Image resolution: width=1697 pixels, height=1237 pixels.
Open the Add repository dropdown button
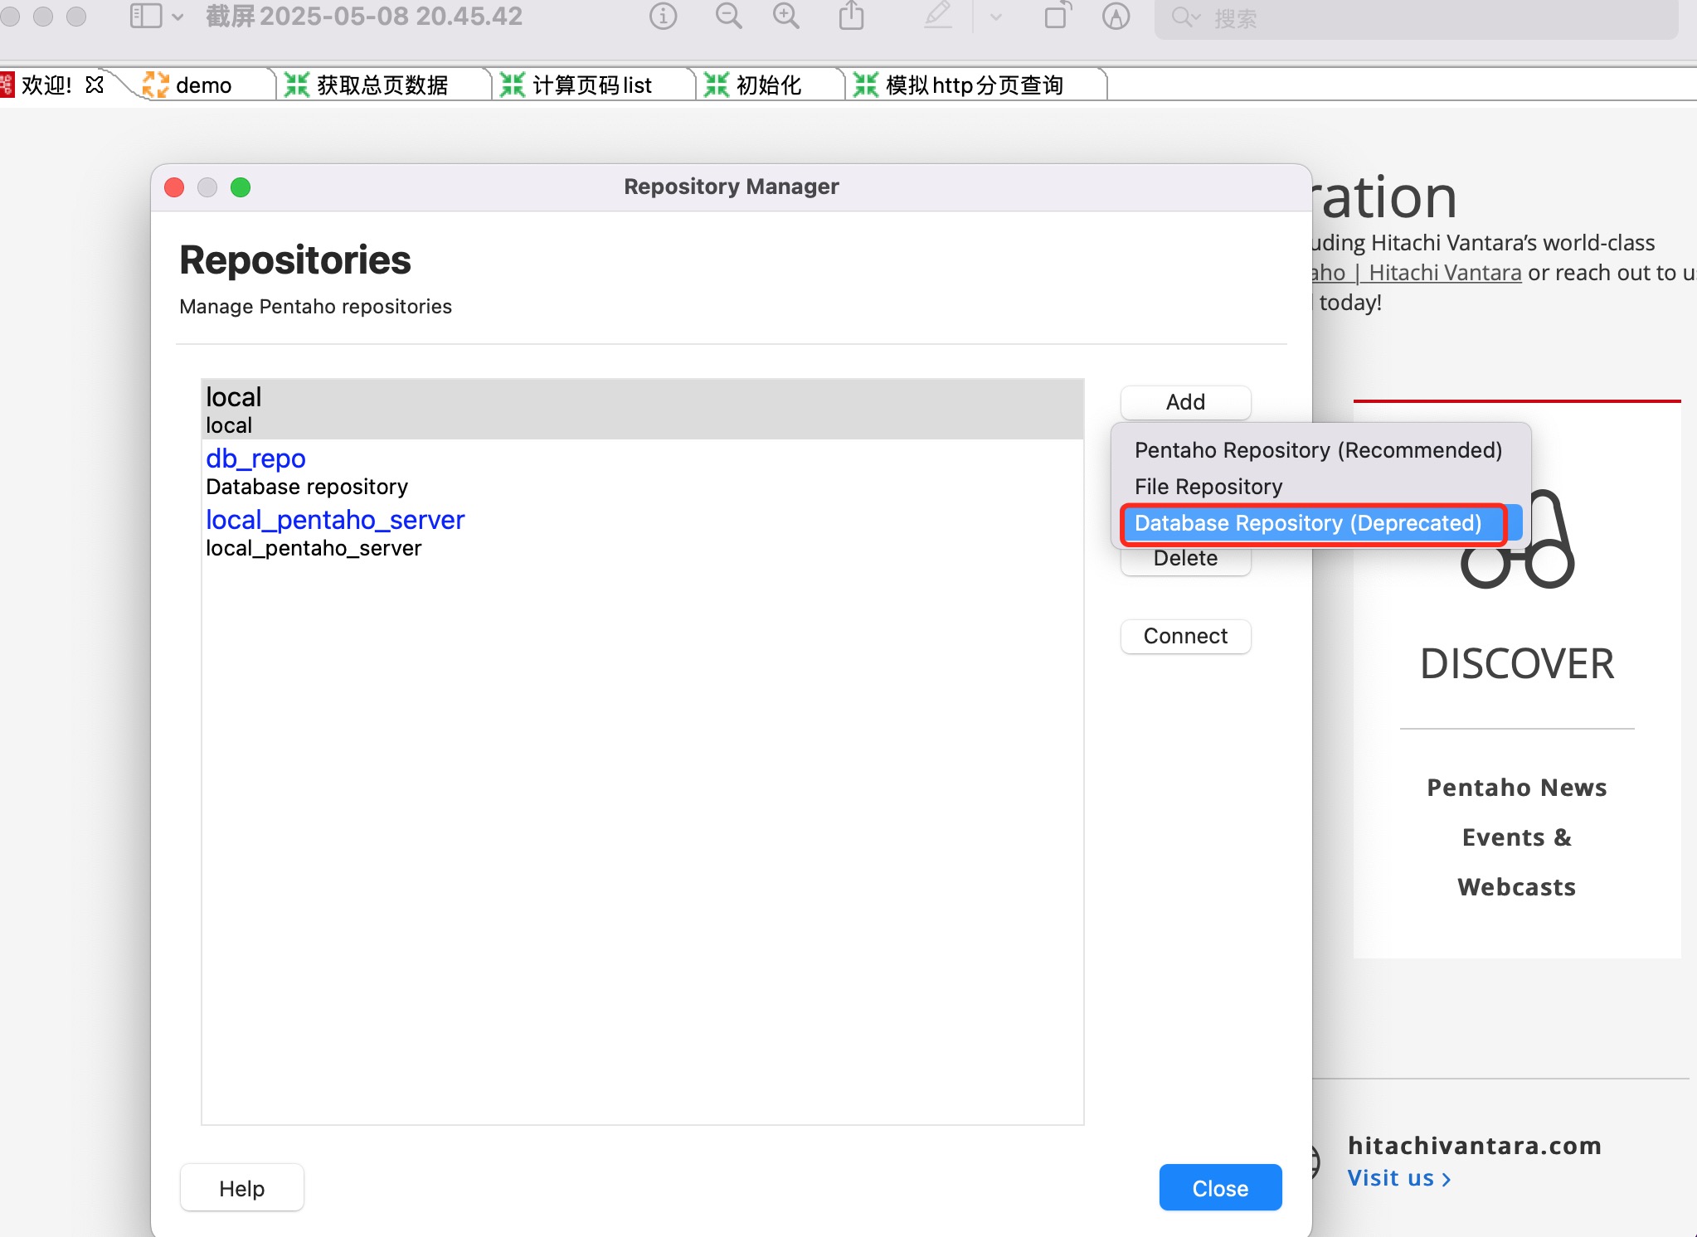tap(1184, 402)
